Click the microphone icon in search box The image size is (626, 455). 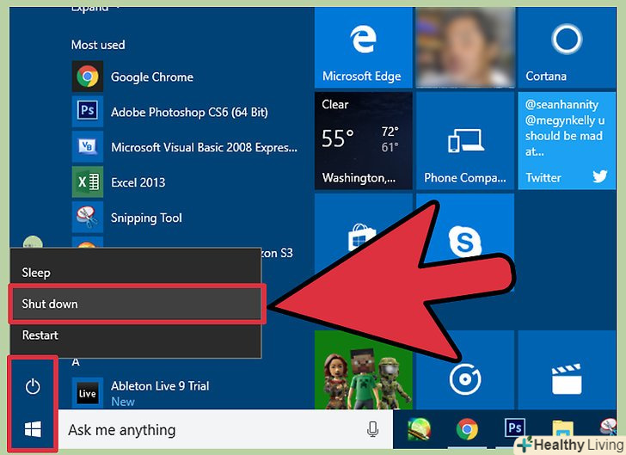click(373, 429)
